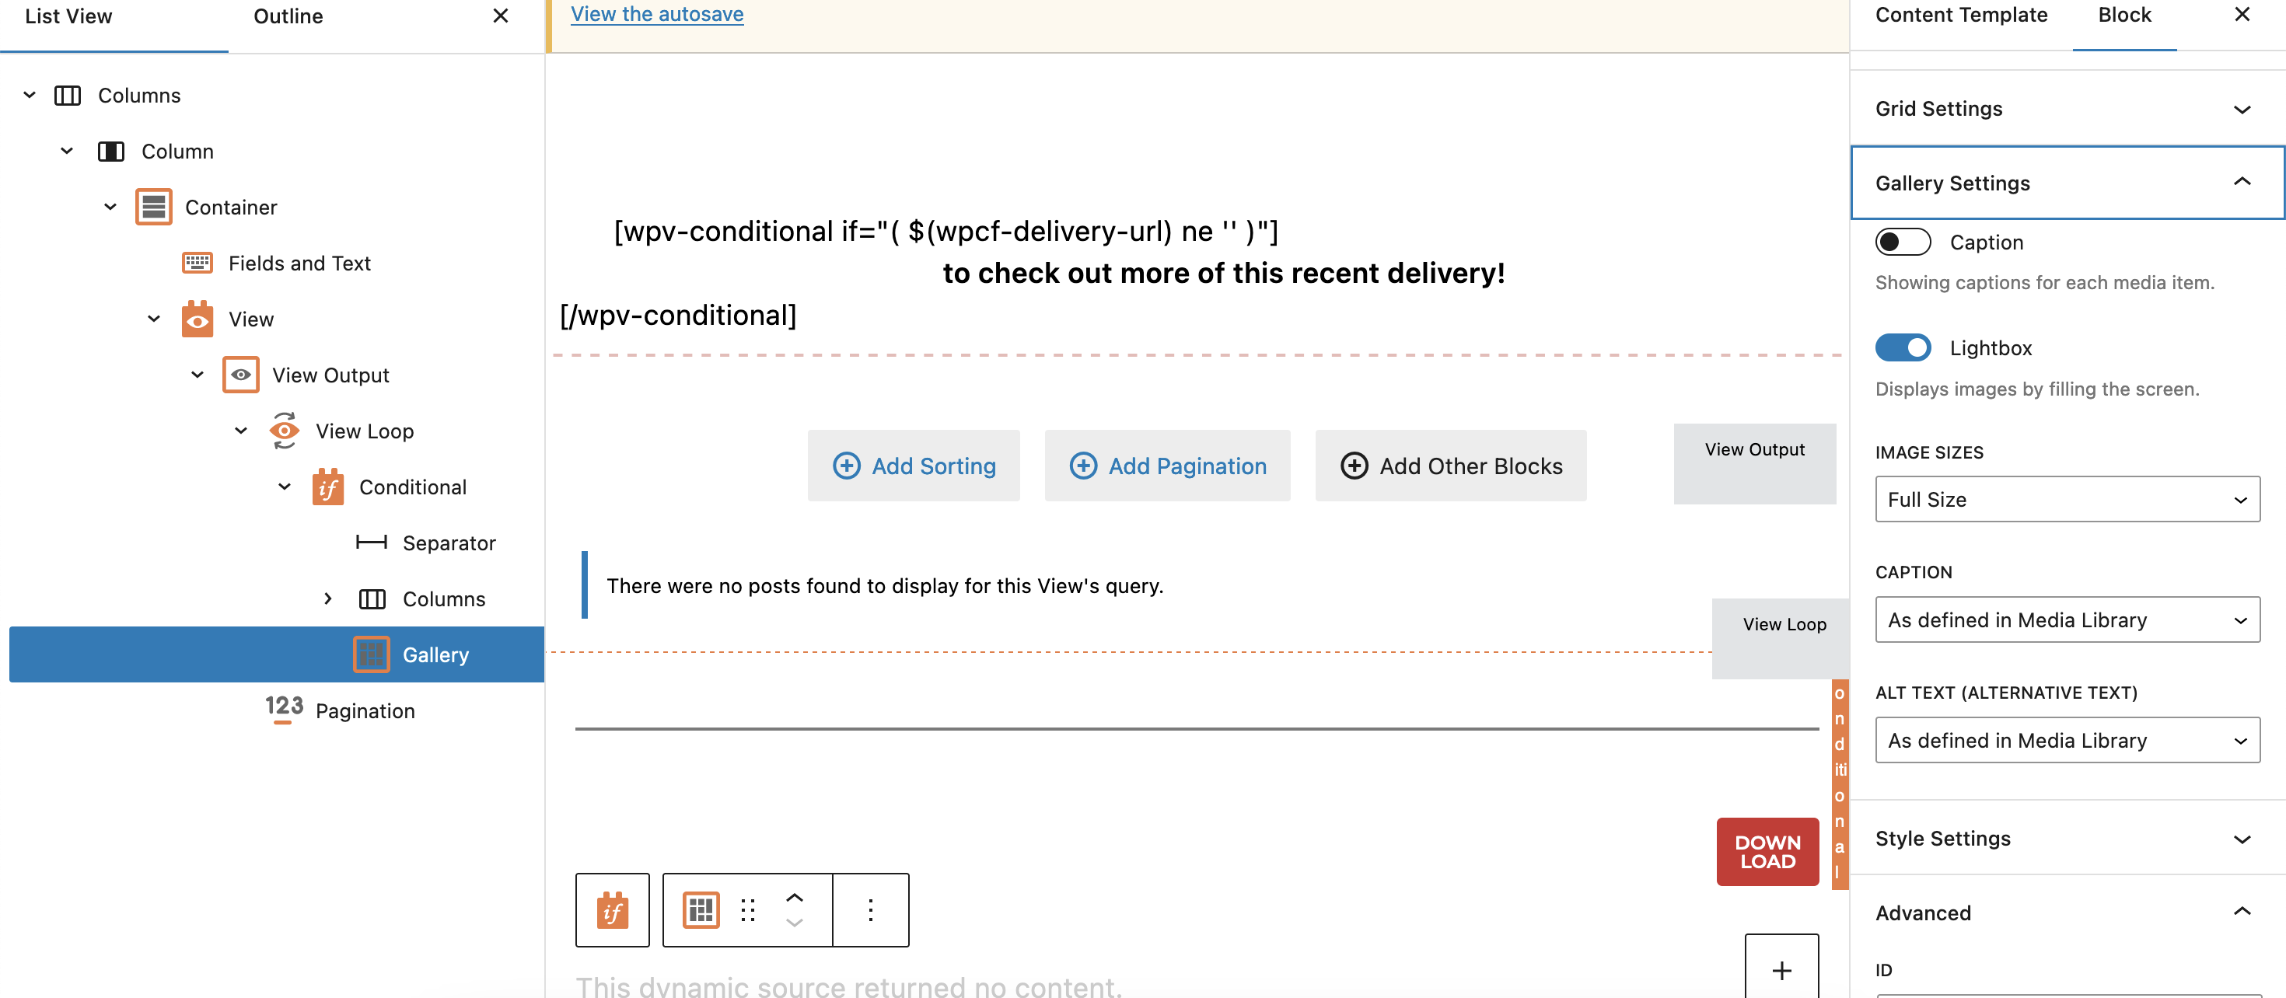Select the Pagination item in list view
Viewport: 2286px width, 998px height.
coord(365,710)
